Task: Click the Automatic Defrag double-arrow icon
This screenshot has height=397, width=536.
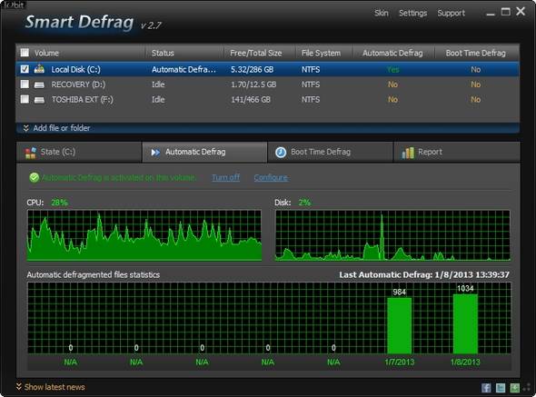Action: tap(155, 152)
